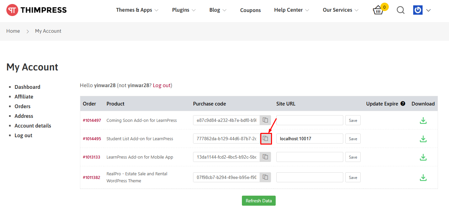This screenshot has width=449, height=209.
Task: Open order #1011382 link
Action: click(x=92, y=177)
